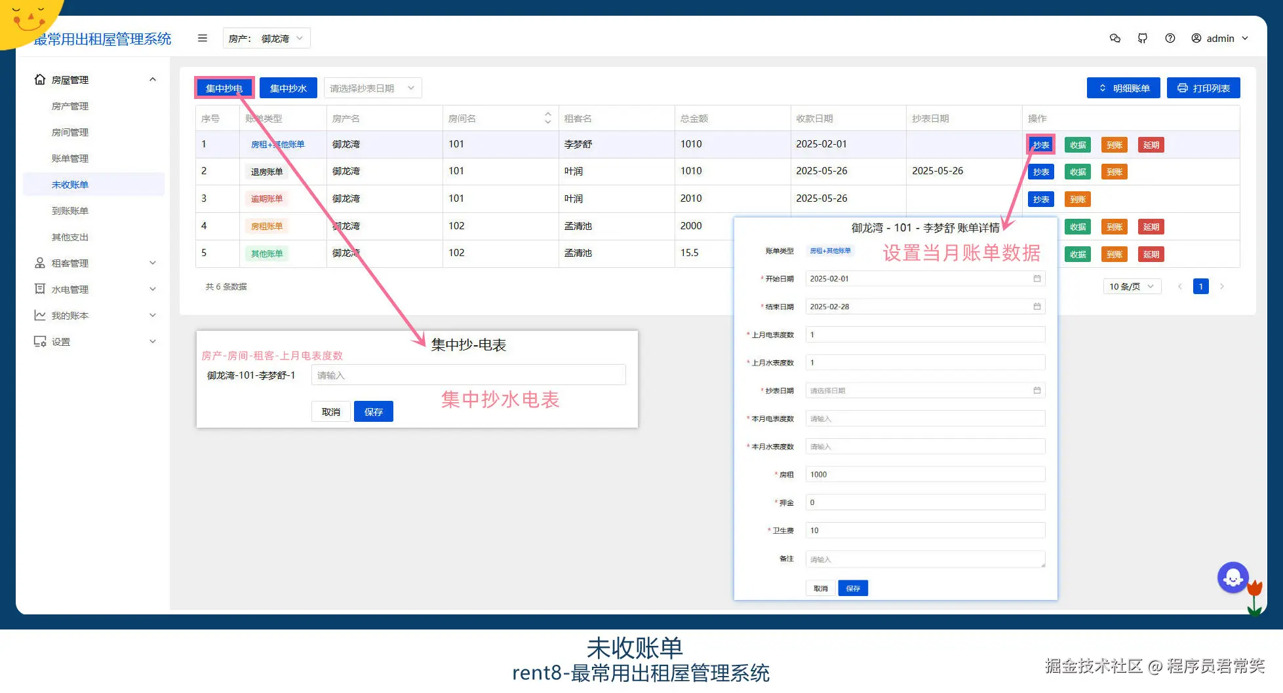
Task: Open the admin account dropdown arrow
Action: (x=1245, y=38)
